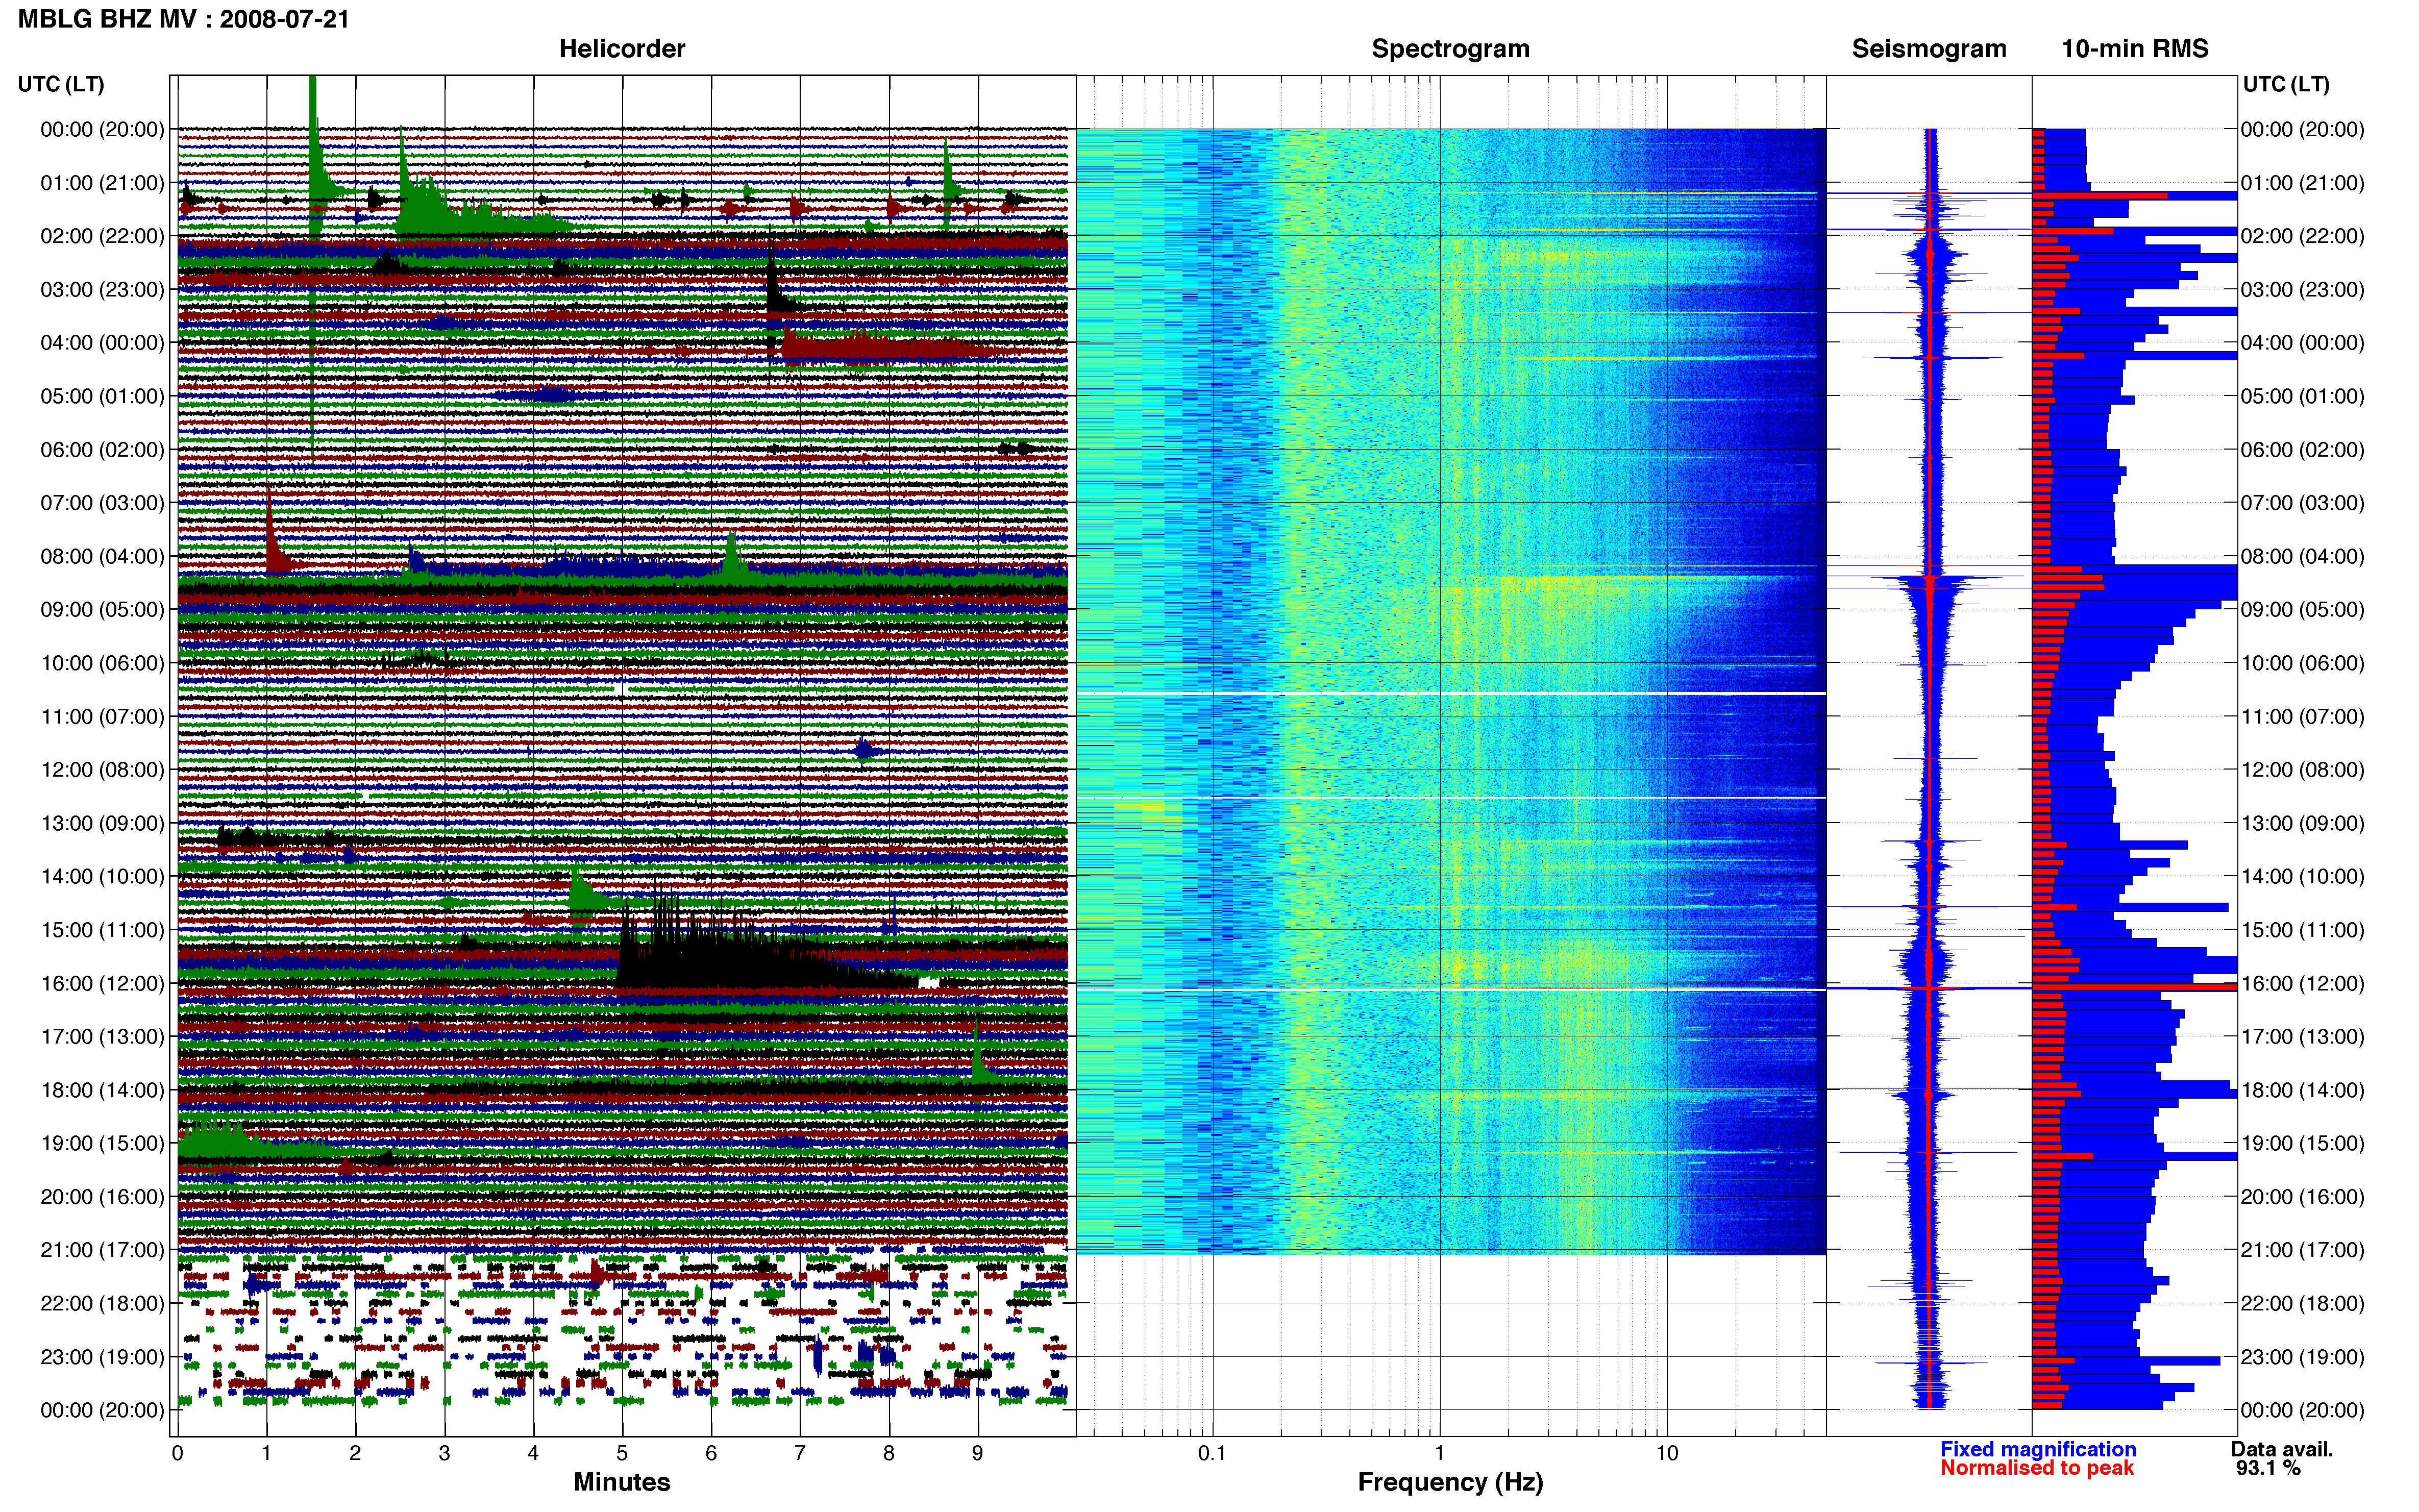Click right-axis time label 09:00 (05:00)

(x=2302, y=610)
